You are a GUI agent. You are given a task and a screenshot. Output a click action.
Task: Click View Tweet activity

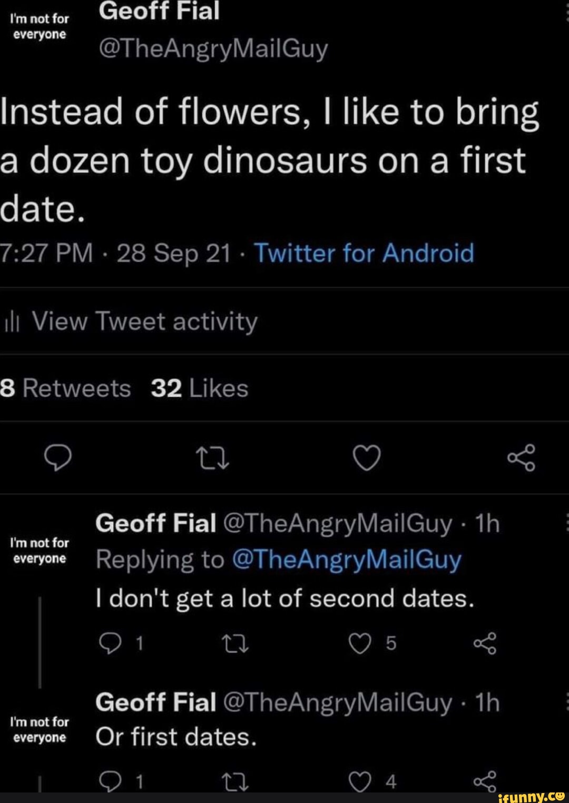(146, 321)
